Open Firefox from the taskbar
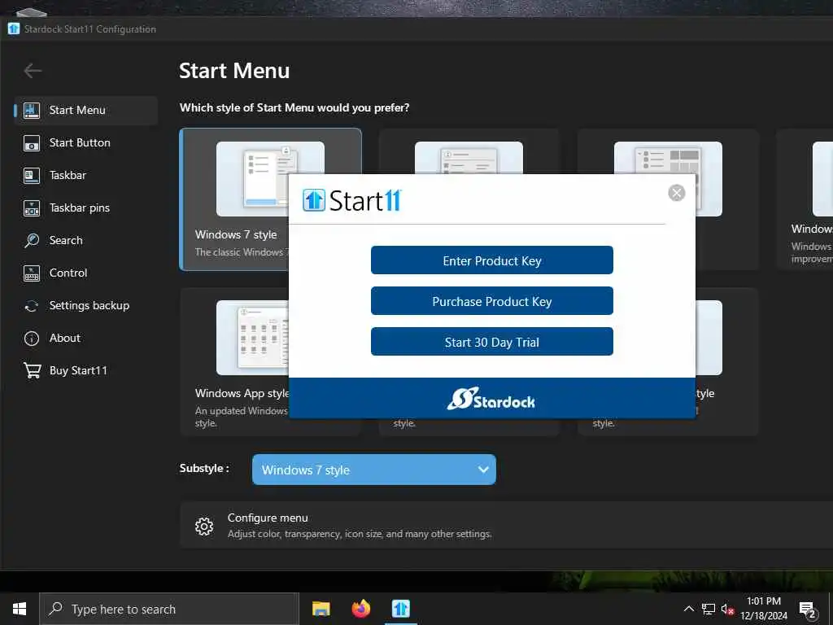The height and width of the screenshot is (625, 833). (360, 609)
